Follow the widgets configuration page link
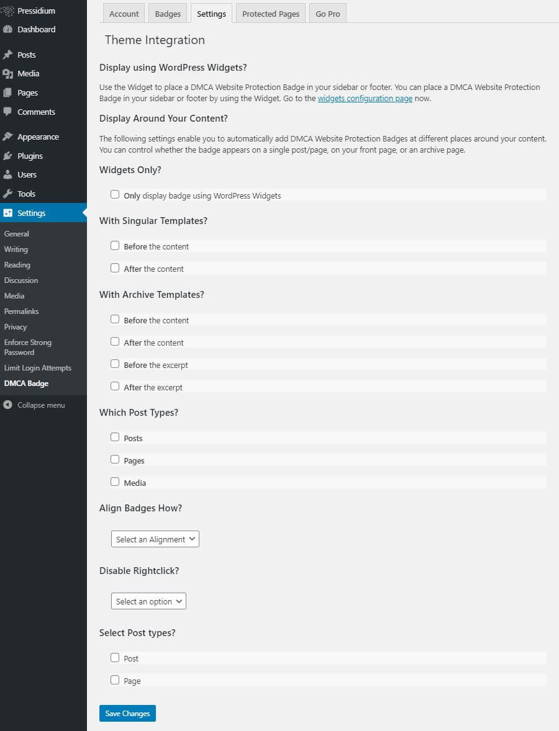The width and height of the screenshot is (559, 731). point(365,99)
